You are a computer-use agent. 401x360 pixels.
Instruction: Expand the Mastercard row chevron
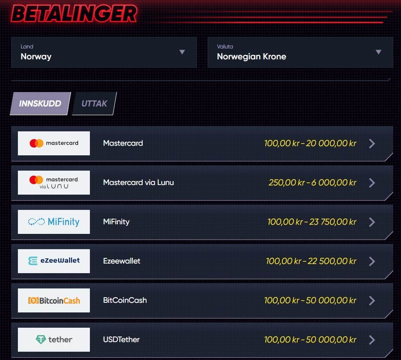click(x=372, y=144)
